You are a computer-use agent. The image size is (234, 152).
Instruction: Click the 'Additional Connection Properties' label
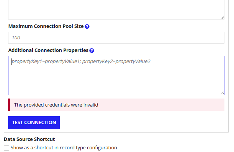48,50
